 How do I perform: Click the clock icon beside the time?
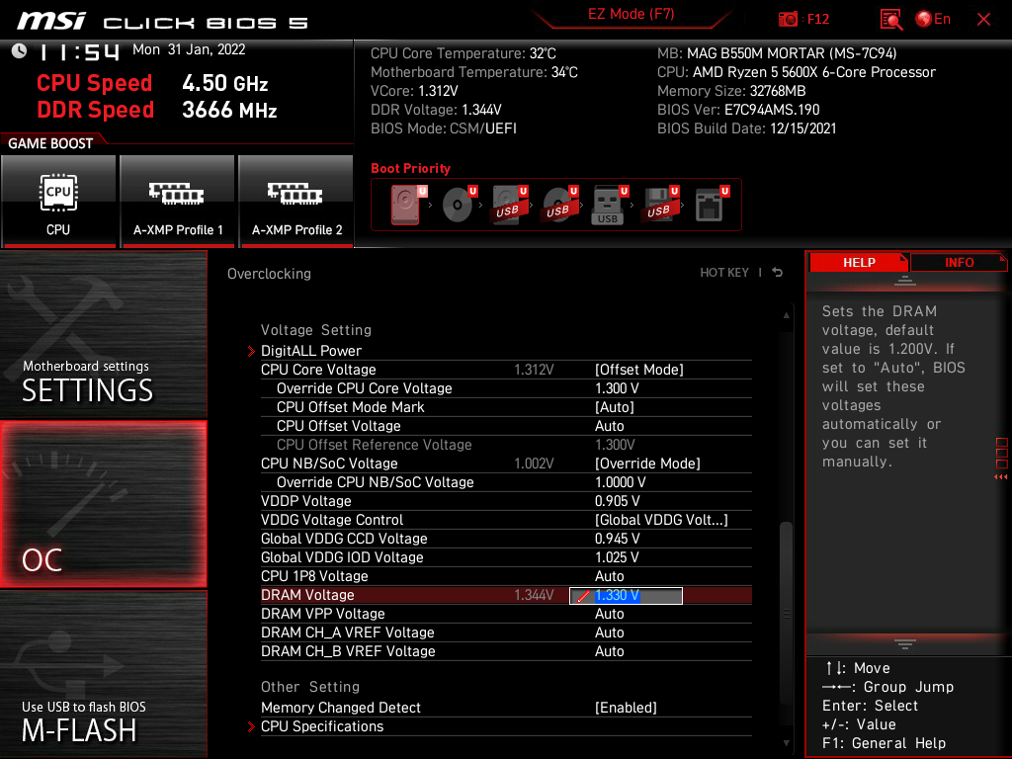tap(20, 51)
